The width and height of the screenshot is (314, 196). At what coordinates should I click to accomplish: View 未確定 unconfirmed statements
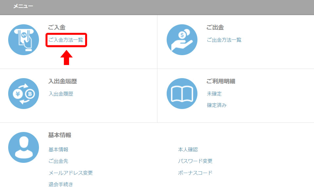[214, 94]
